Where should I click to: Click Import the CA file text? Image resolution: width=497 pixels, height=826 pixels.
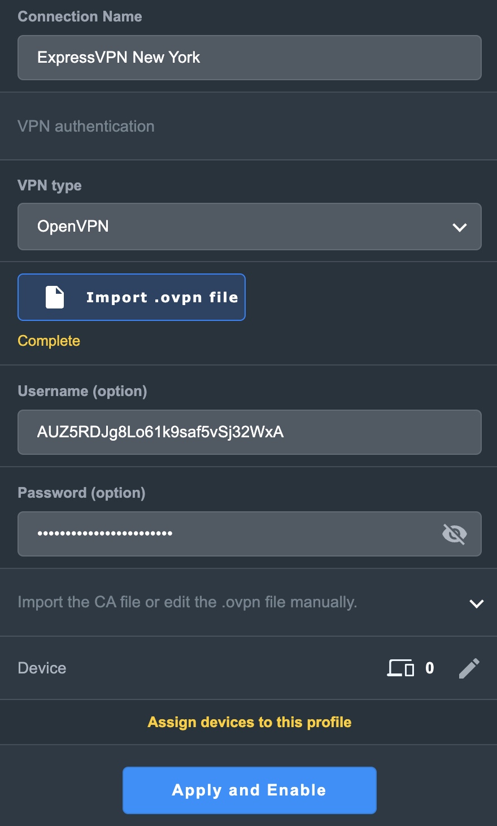coord(188,602)
